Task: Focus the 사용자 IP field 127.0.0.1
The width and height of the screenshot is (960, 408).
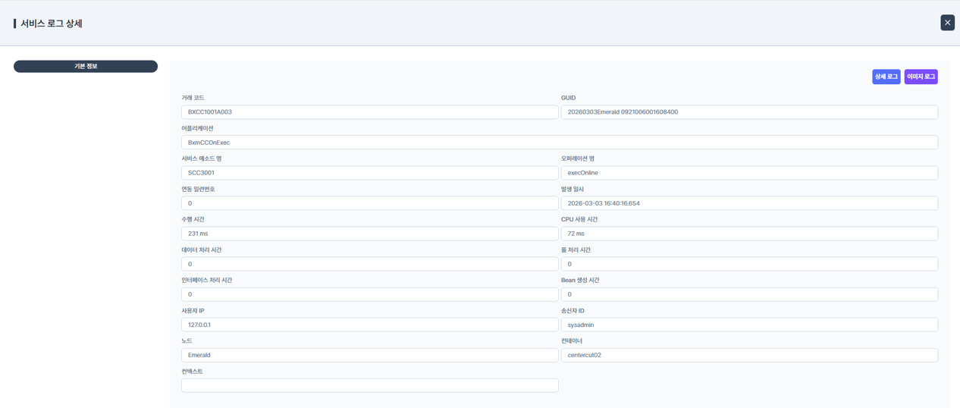Action: click(x=370, y=325)
